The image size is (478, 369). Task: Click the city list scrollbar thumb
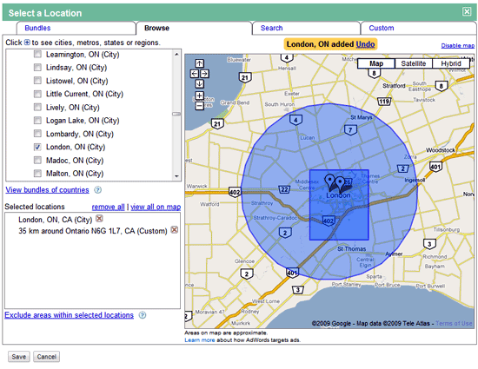coord(176,114)
